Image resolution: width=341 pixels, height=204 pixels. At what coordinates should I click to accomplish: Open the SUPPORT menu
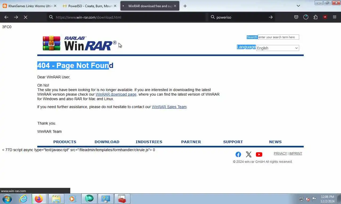233,142
